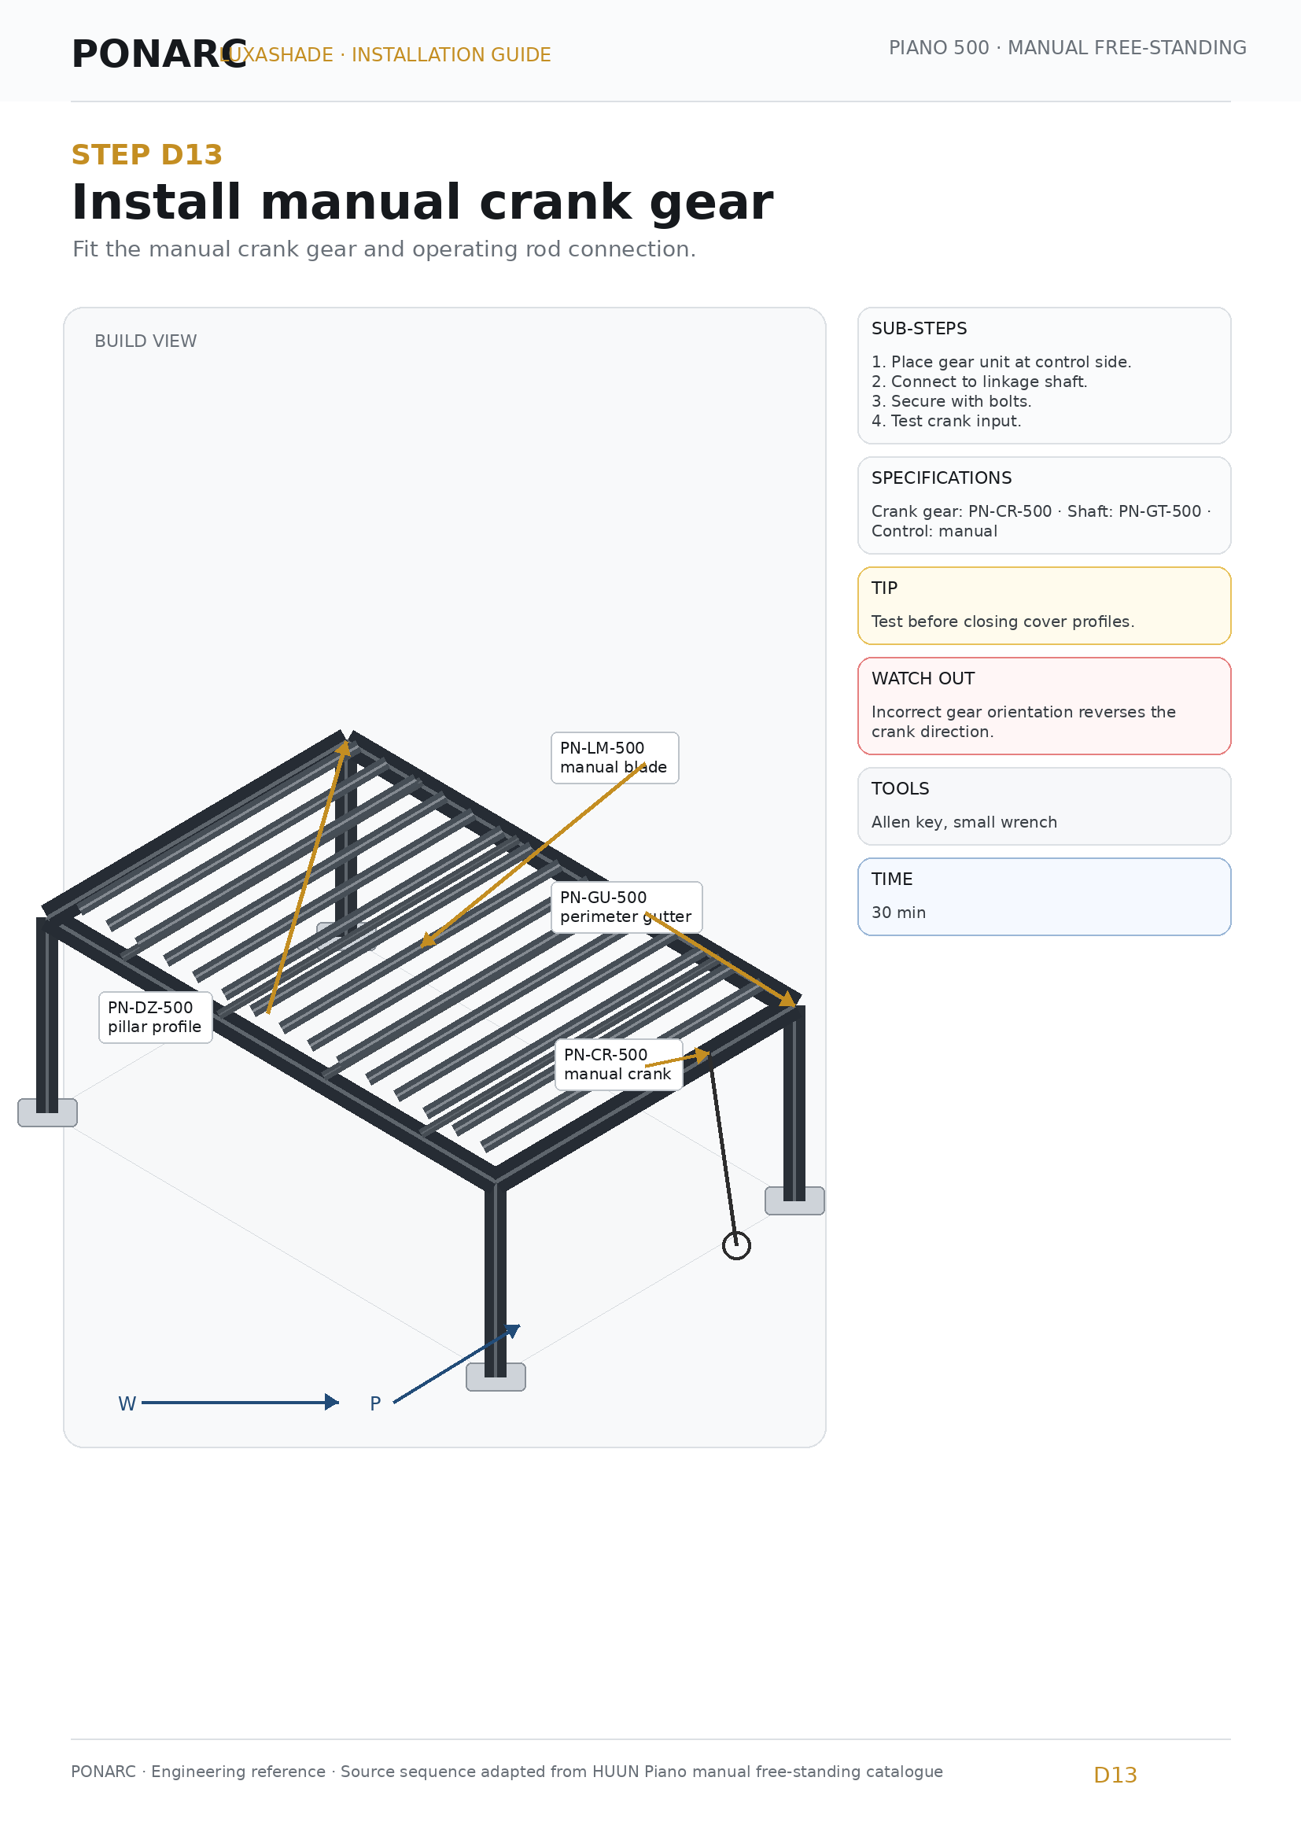
Task: Click the P depth direction arrow
Action: tap(457, 1363)
